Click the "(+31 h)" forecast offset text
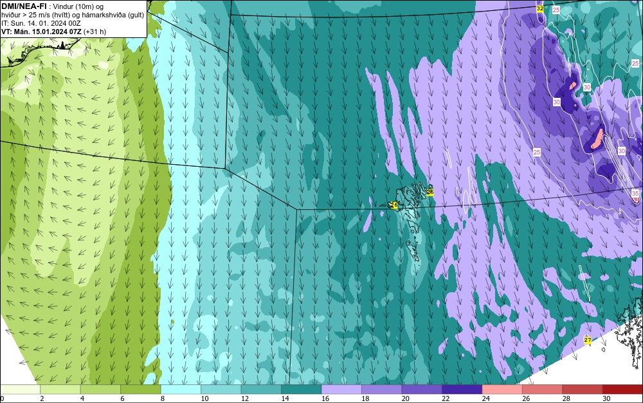The width and height of the screenshot is (643, 403). point(95,32)
